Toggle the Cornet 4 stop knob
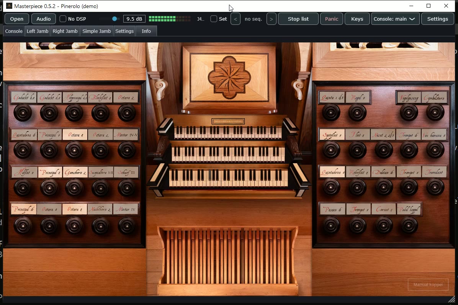 point(383,226)
